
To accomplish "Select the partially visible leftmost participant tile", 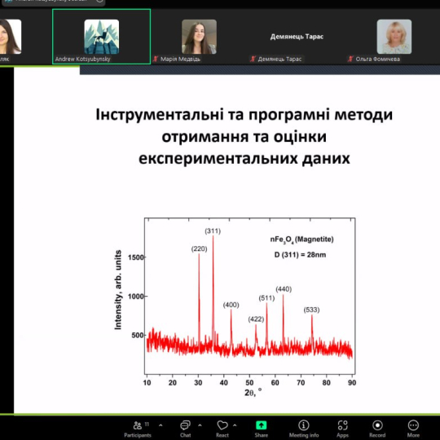I will click(11, 37).
